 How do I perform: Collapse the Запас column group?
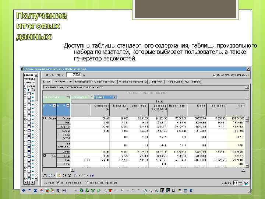tap(73, 101)
